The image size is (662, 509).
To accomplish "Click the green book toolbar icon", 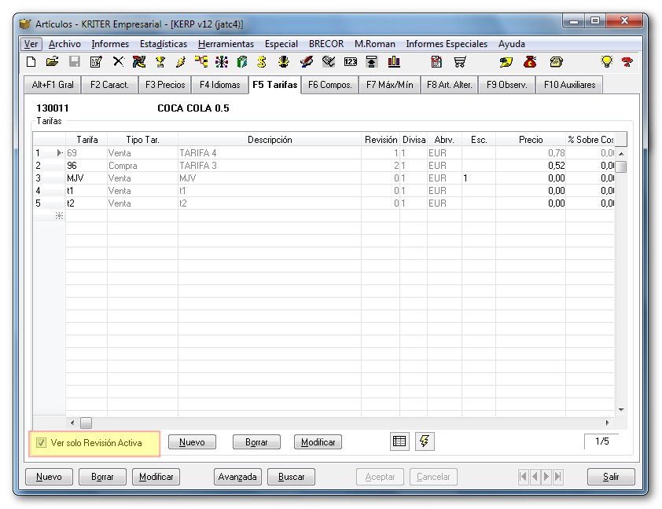I will [x=242, y=62].
